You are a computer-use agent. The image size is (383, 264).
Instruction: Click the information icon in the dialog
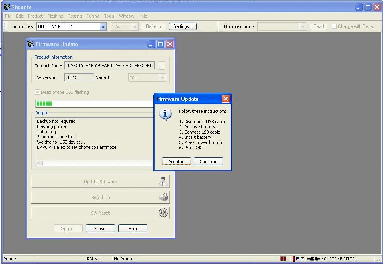pyautogui.click(x=165, y=114)
